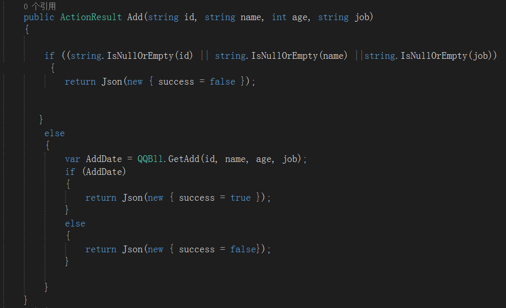Click the 'else' directly above 'var AddDate'
Screen dimensions: 506x308
55,133
